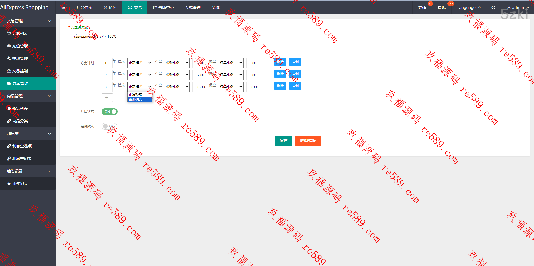Open 提现管理 with gavel icon
534x266 pixels.
(x=20, y=58)
